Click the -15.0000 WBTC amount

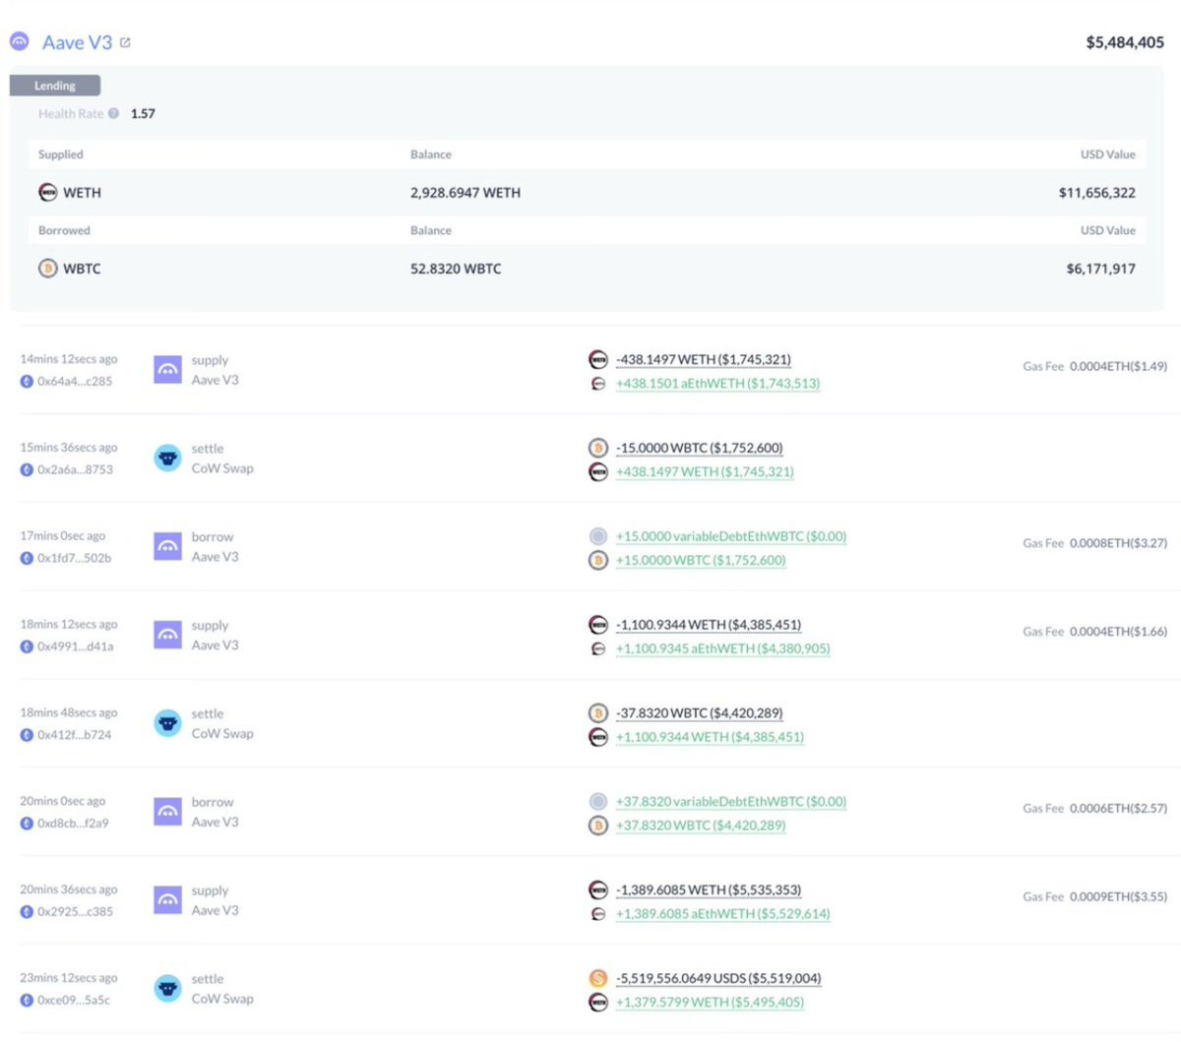pyautogui.click(x=700, y=448)
